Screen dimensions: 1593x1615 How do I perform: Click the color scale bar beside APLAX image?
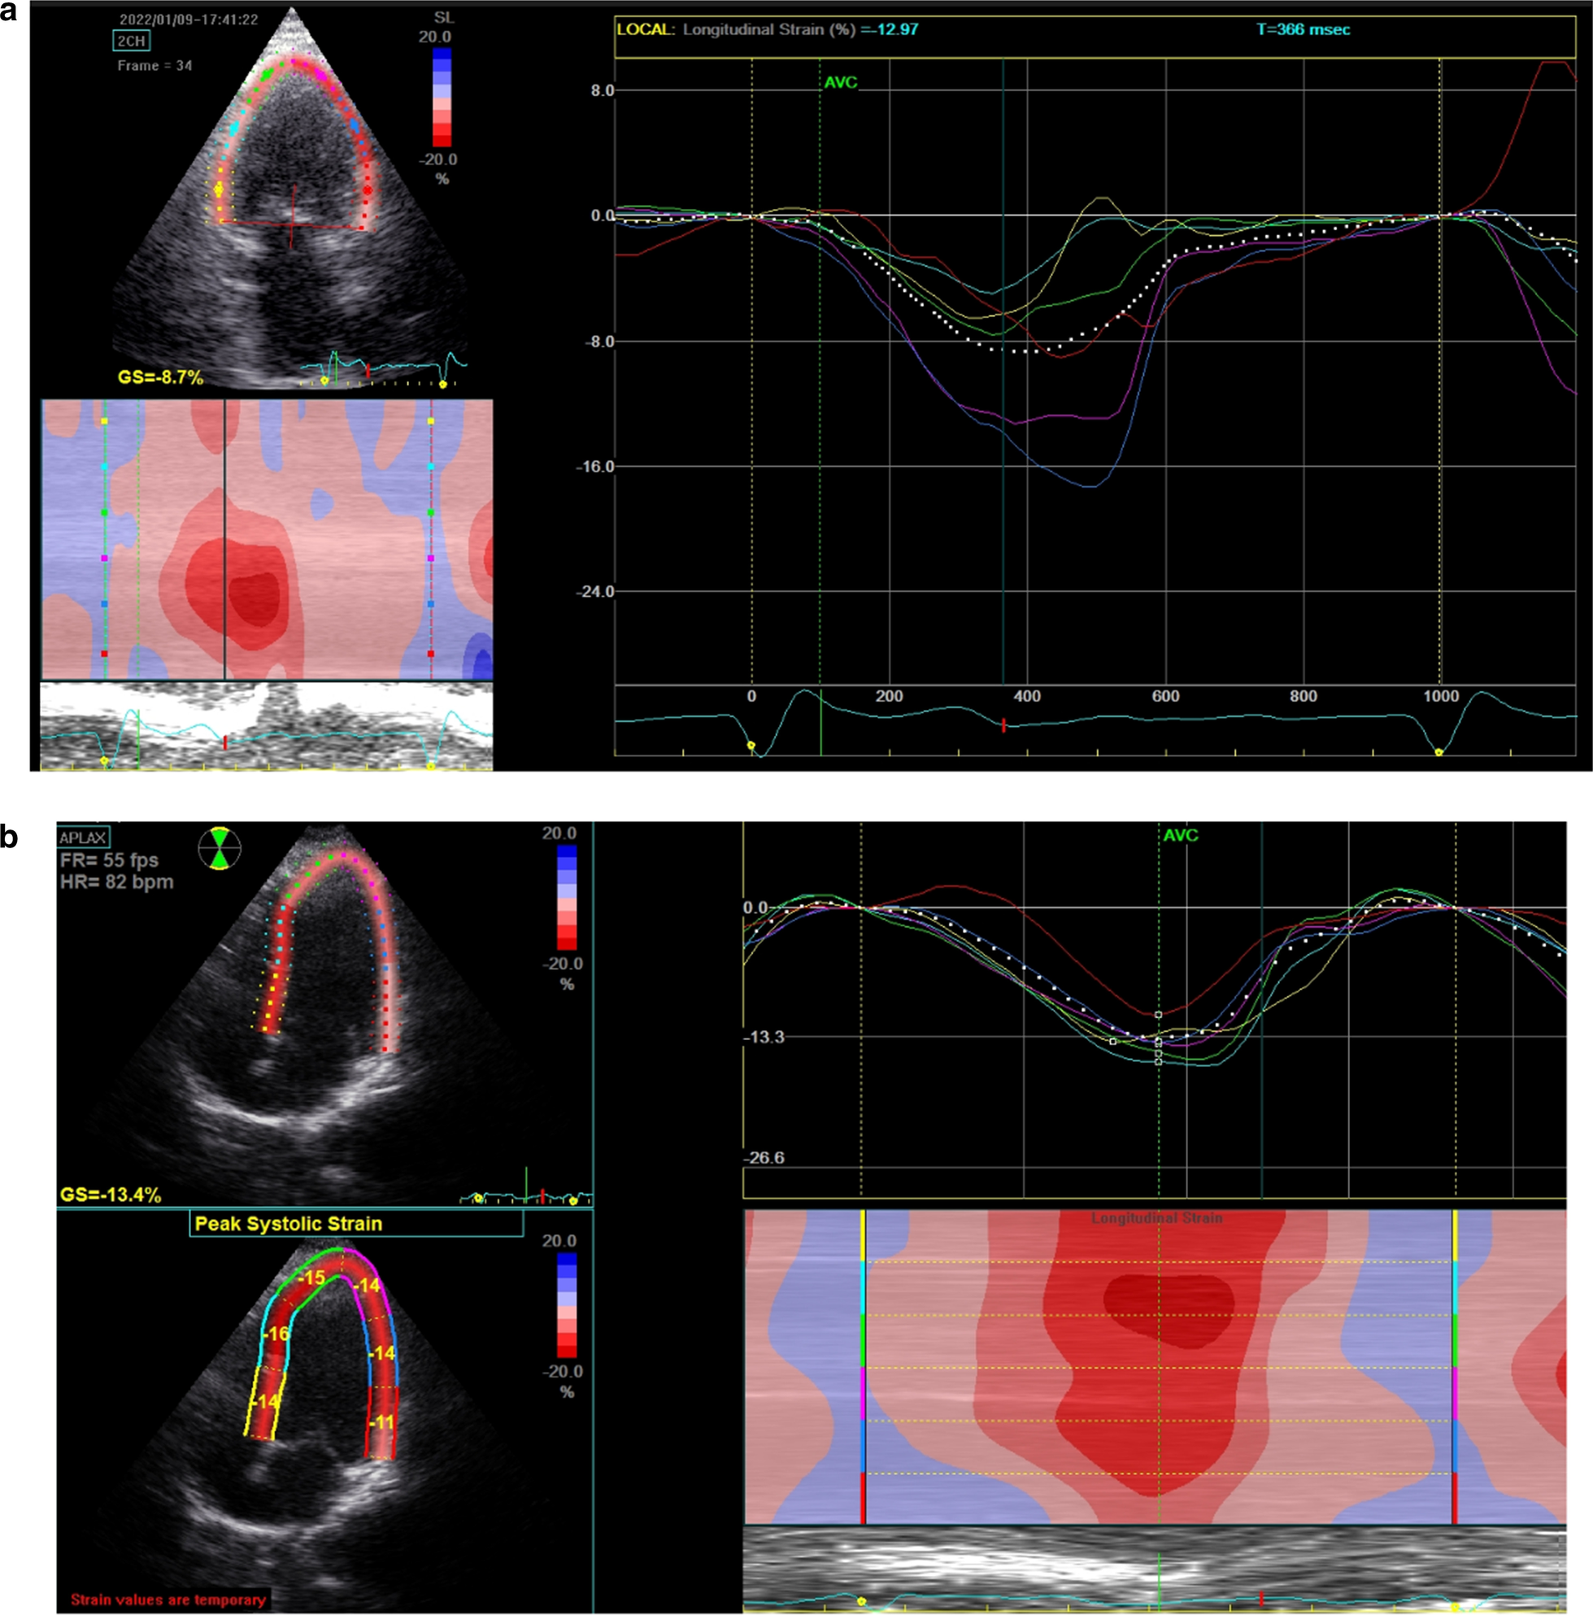[x=567, y=897]
